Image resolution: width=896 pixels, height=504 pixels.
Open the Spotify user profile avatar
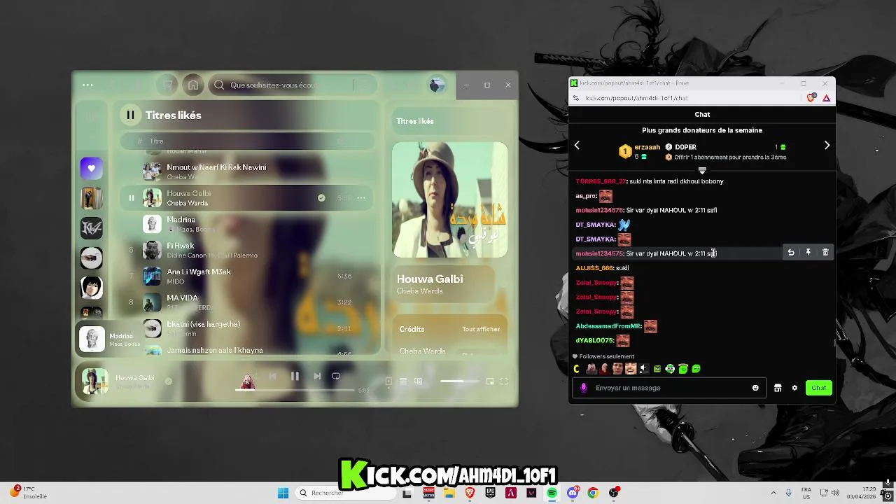click(x=437, y=85)
